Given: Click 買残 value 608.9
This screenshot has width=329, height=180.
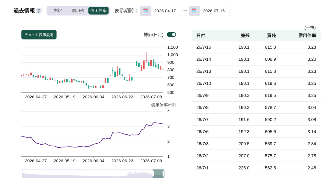Looking at the screenshot, I should 270,59.
